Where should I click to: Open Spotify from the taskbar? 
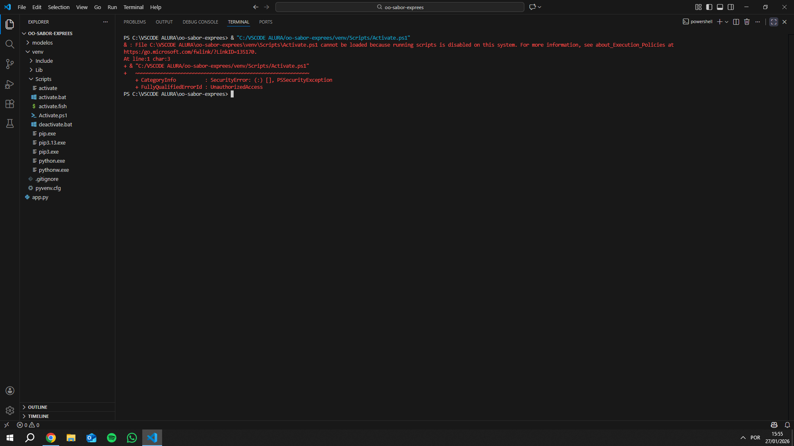(x=112, y=438)
